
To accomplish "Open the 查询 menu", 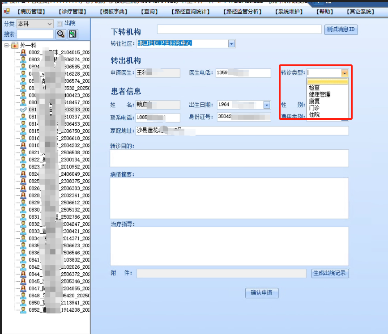I will [149, 12].
